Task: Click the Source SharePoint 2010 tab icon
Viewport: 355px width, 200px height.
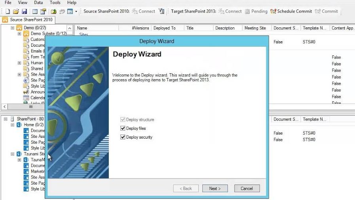Action: click(x=5, y=20)
